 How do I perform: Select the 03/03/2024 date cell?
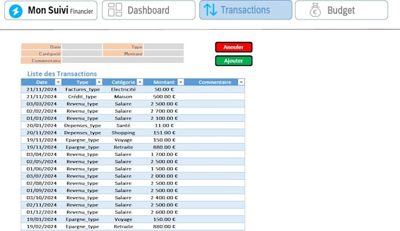[x=42, y=104]
